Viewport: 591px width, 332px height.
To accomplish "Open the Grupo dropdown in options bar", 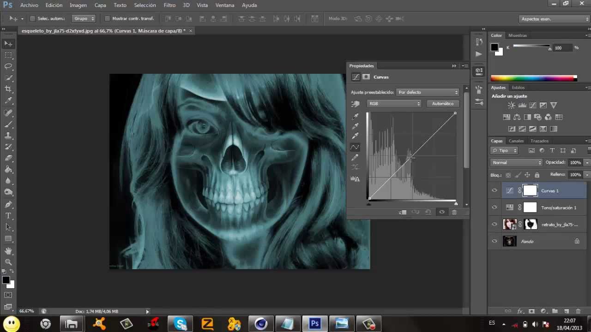I will click(x=84, y=19).
